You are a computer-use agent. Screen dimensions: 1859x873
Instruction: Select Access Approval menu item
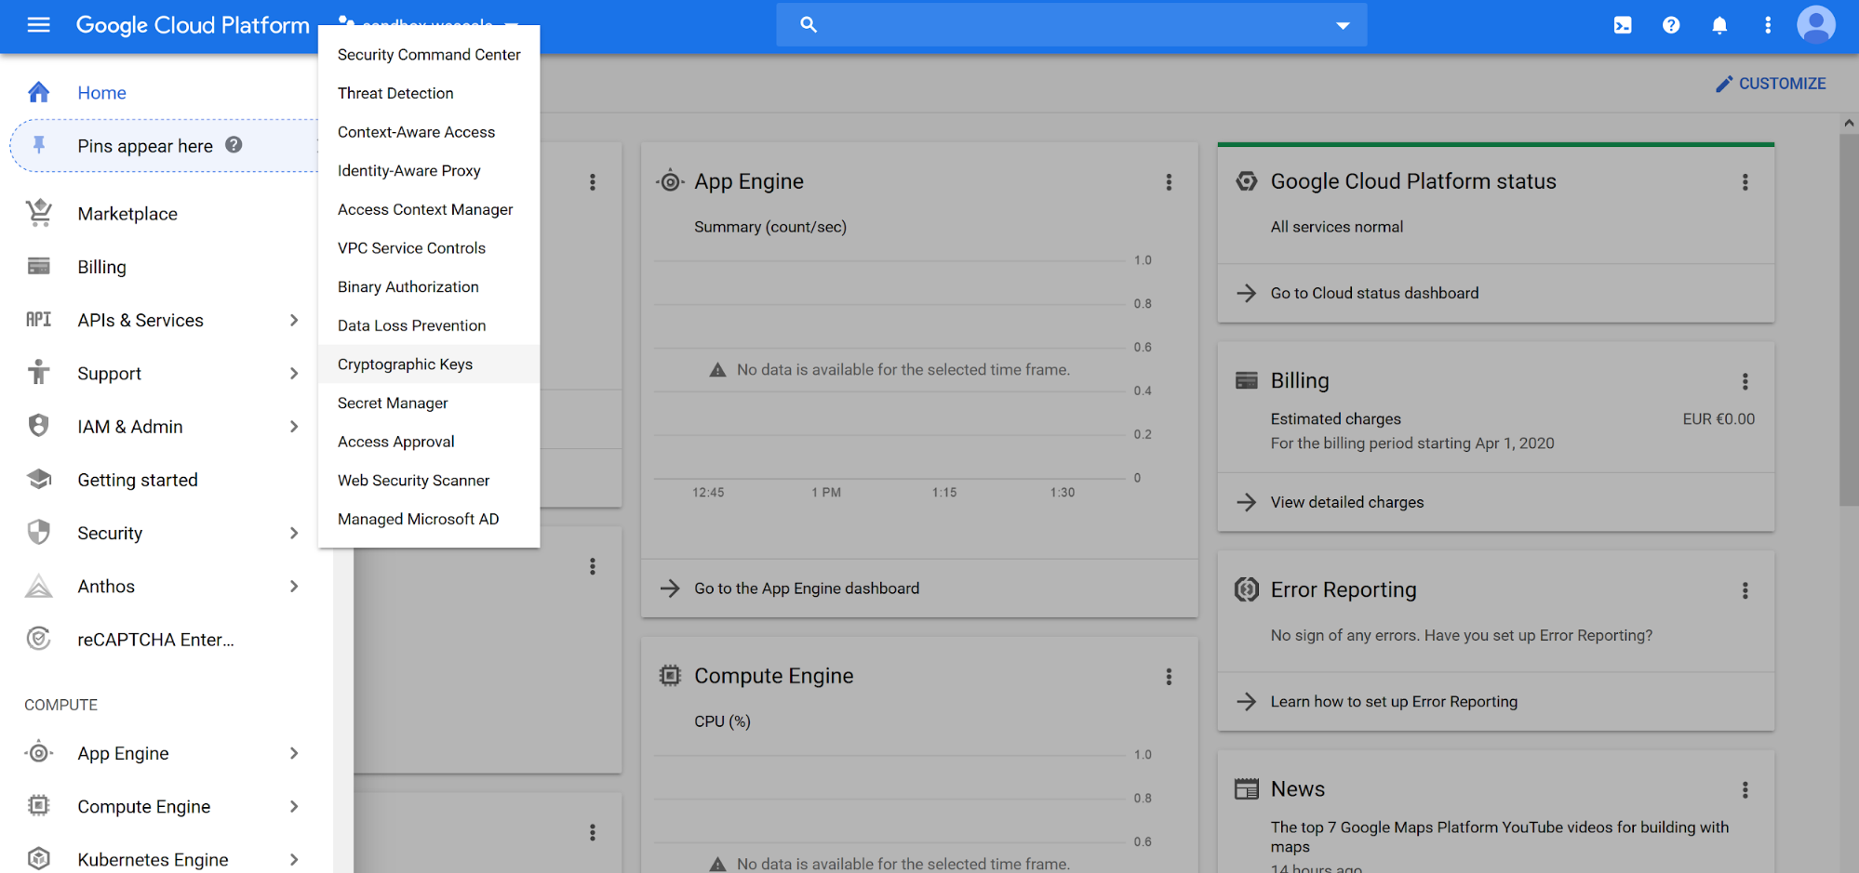[x=429, y=442]
